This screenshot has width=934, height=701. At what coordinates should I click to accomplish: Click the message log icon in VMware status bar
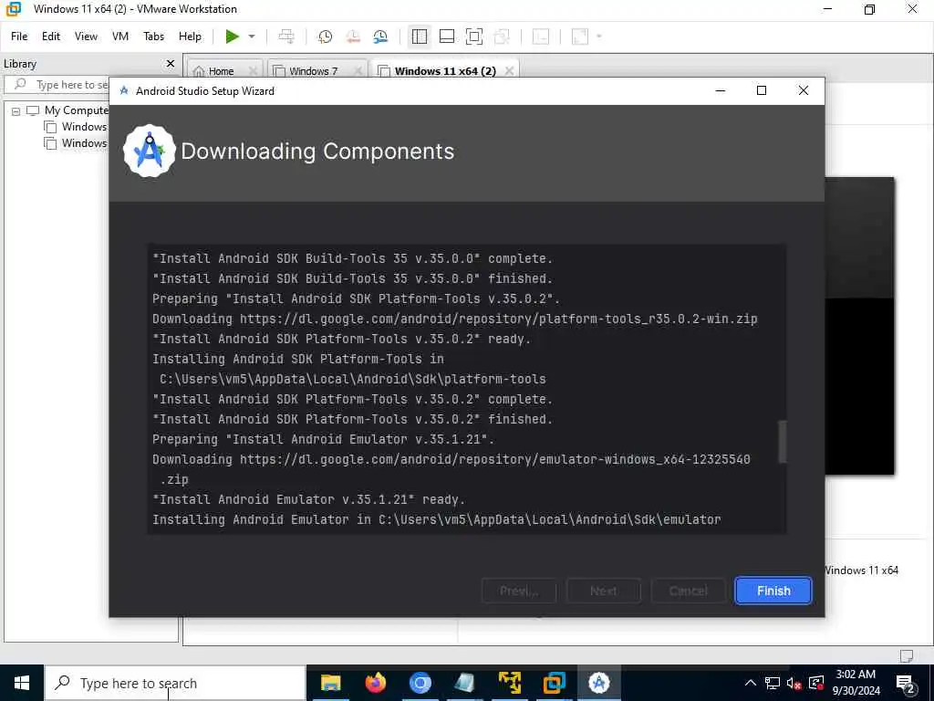(907, 655)
